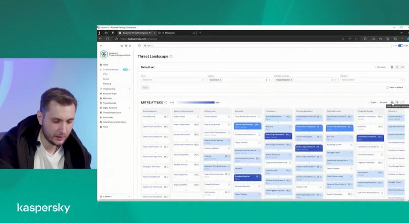Click the browser split screen icon
The image size is (409, 223).
click(373, 39)
